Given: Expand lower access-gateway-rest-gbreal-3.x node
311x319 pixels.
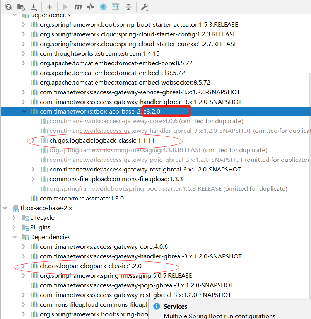Looking at the screenshot, I should [x=24, y=295].
